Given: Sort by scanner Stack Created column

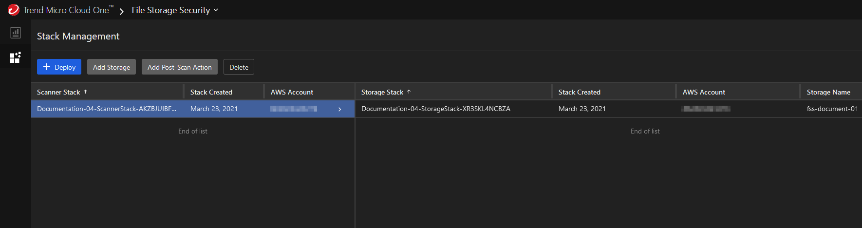Looking at the screenshot, I should pos(211,92).
